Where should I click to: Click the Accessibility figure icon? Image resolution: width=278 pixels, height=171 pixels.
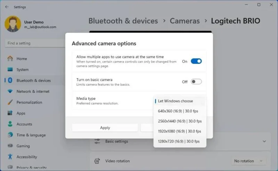[x=10, y=157]
